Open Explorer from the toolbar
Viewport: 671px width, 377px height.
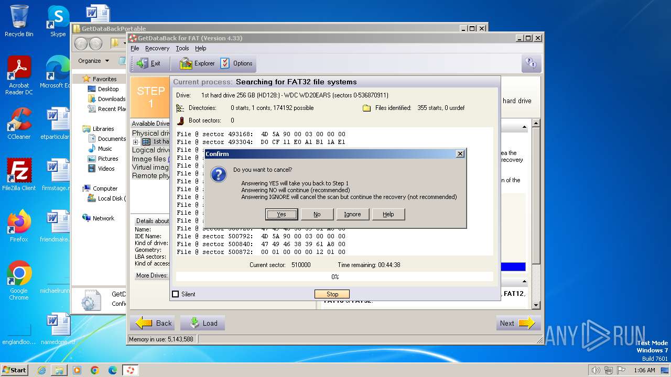198,63
